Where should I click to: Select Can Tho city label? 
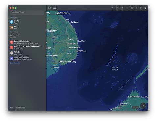[x=56, y=67]
